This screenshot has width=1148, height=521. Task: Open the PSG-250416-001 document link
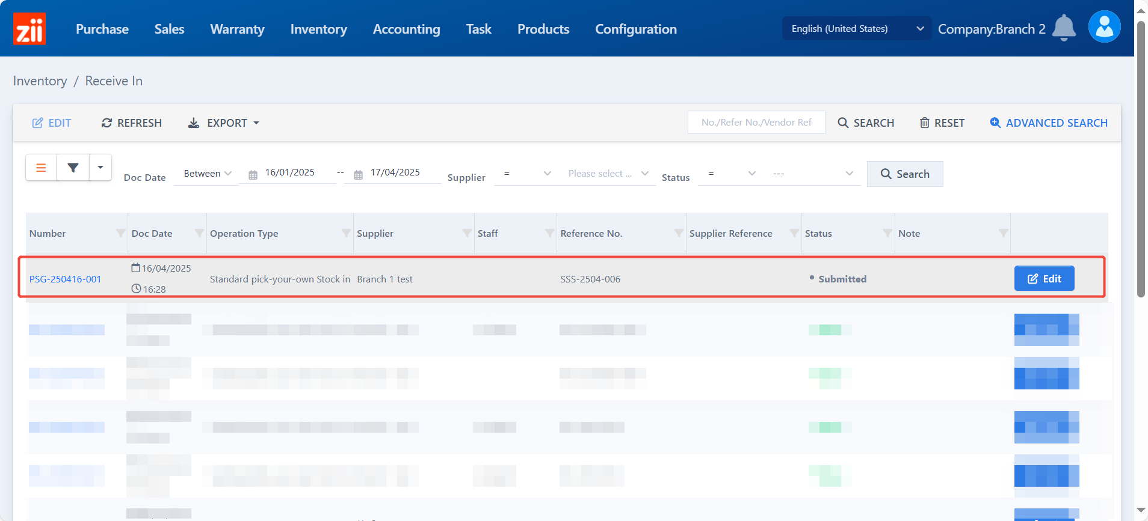click(65, 279)
